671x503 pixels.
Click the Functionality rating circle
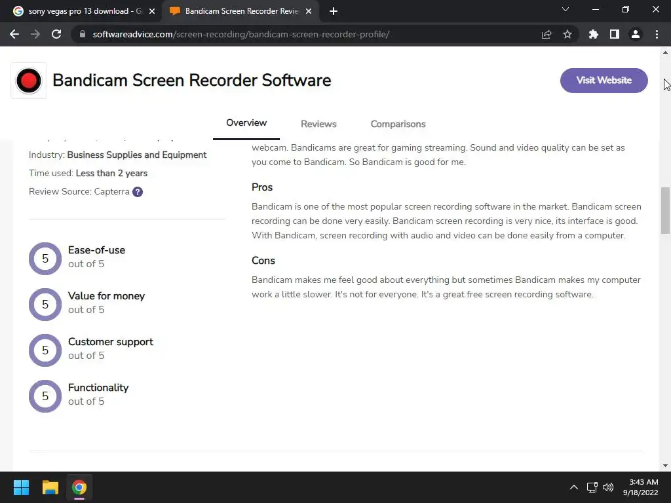pos(45,396)
